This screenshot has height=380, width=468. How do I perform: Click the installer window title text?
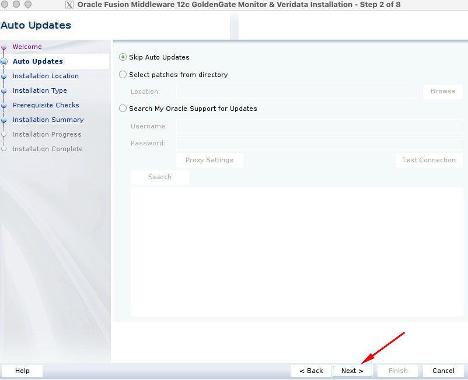click(239, 5)
